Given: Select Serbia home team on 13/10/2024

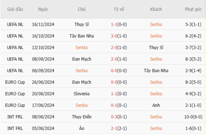Looking at the screenshot, I should (x=81, y=48).
